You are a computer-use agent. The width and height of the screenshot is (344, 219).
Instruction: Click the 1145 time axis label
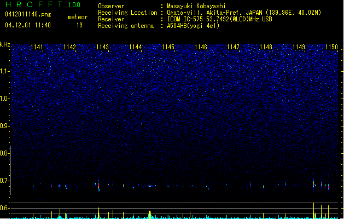click(x=168, y=47)
